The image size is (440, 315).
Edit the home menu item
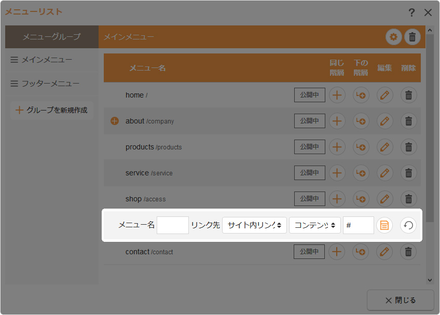pyautogui.click(x=384, y=95)
